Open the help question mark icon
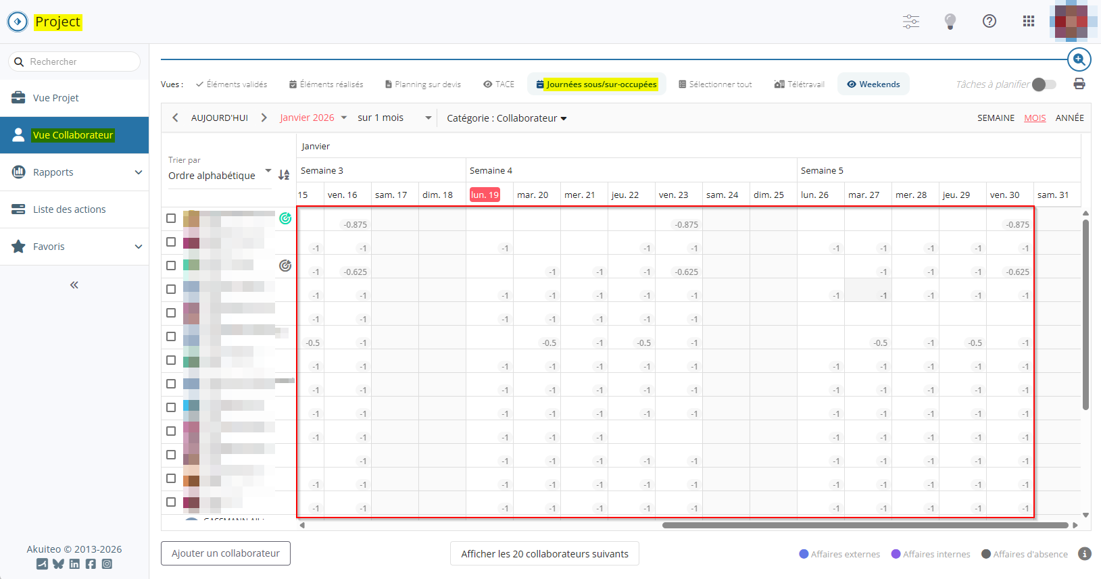The height and width of the screenshot is (579, 1101). pos(989,22)
